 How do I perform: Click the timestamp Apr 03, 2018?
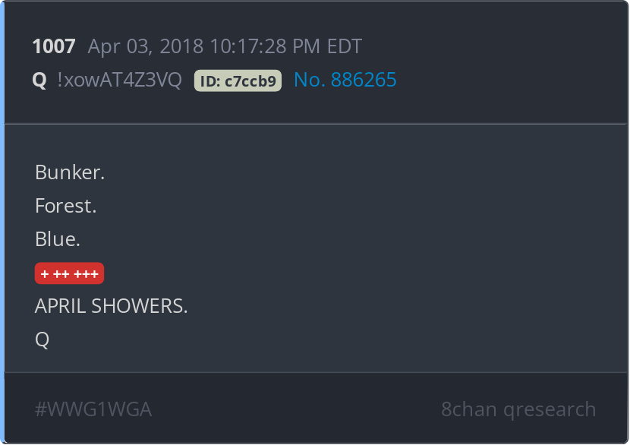[146, 46]
